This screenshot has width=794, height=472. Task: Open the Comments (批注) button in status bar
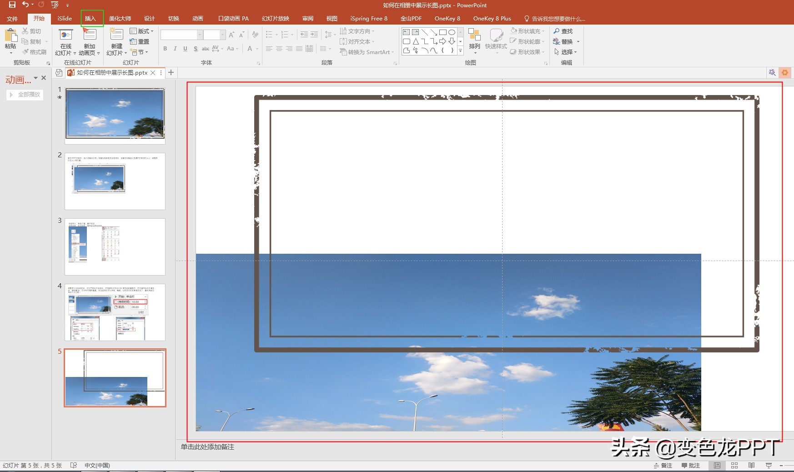691,465
